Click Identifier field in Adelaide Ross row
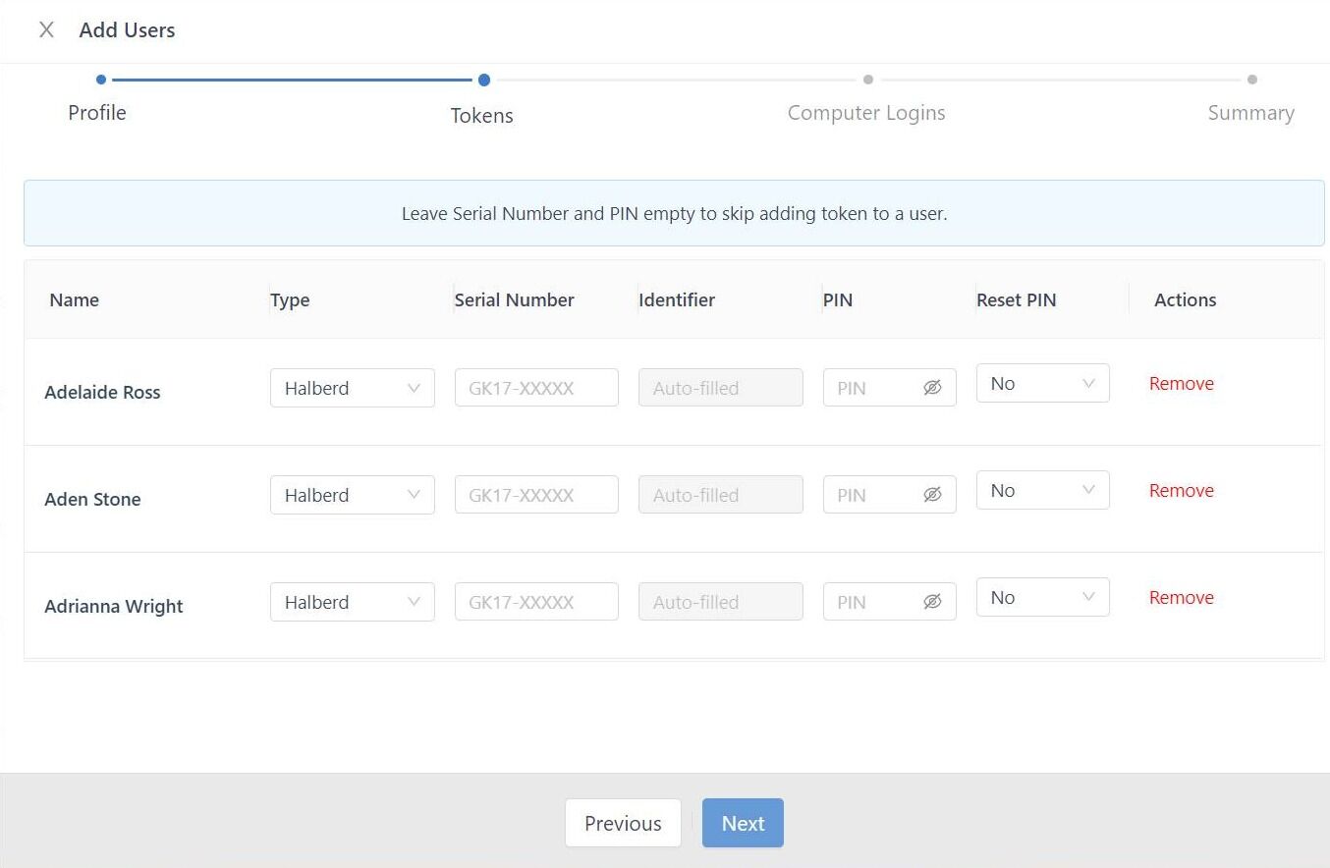The width and height of the screenshot is (1330, 868). tap(721, 388)
